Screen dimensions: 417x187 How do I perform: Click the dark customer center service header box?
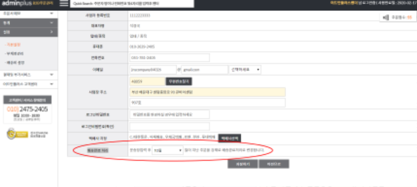pyautogui.click(x=28, y=100)
